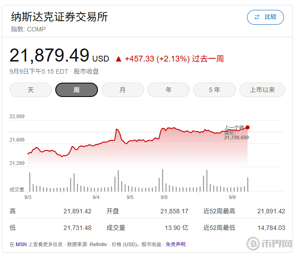The image size is (297, 256).
Task: Click the large 21,879.49 index price
Action: point(49,56)
